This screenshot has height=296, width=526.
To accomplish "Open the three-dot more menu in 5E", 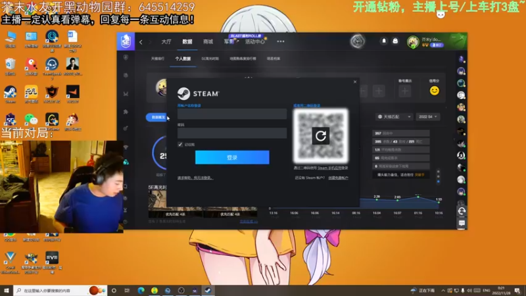I will pyautogui.click(x=281, y=41).
